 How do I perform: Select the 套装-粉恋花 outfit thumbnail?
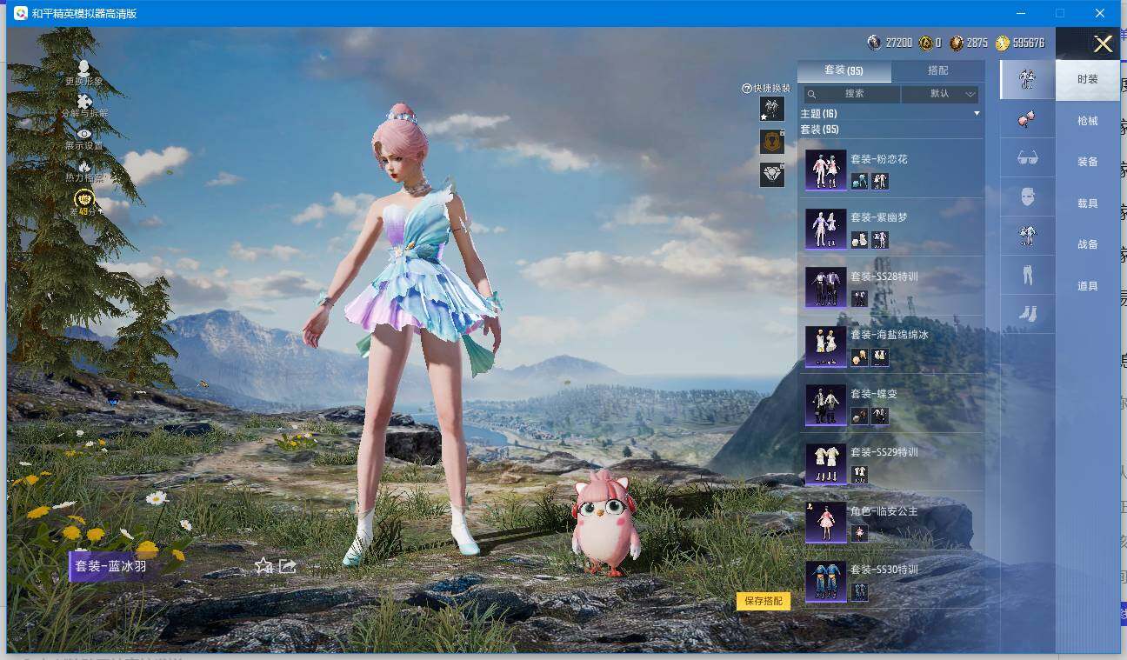[x=825, y=170]
